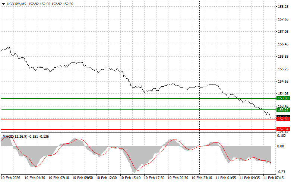Click the 156.45 price scale label
This screenshot has height=182, width=291.
[283, 44]
